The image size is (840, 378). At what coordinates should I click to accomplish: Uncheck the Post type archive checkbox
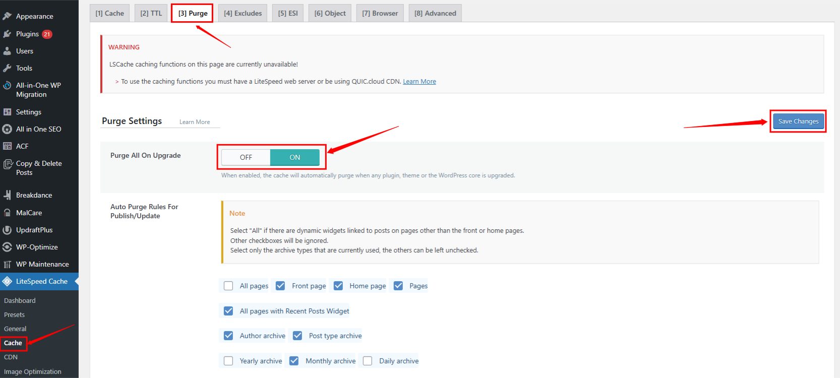[x=297, y=336]
